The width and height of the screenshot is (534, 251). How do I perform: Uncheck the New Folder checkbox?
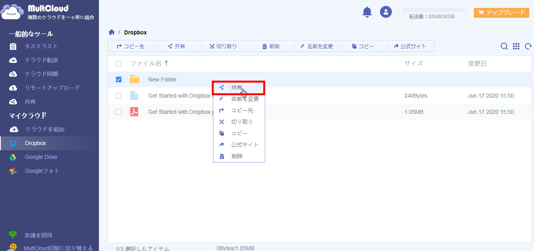coord(119,79)
